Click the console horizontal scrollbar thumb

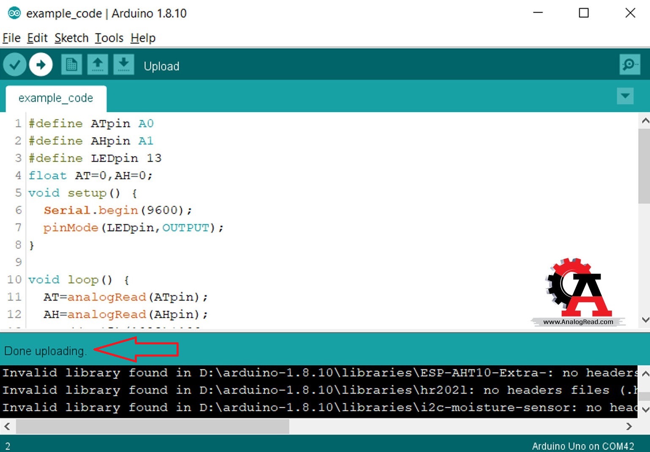152,426
